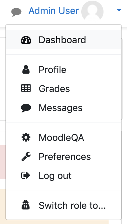Click the Log out arrow icon

coord(26,175)
